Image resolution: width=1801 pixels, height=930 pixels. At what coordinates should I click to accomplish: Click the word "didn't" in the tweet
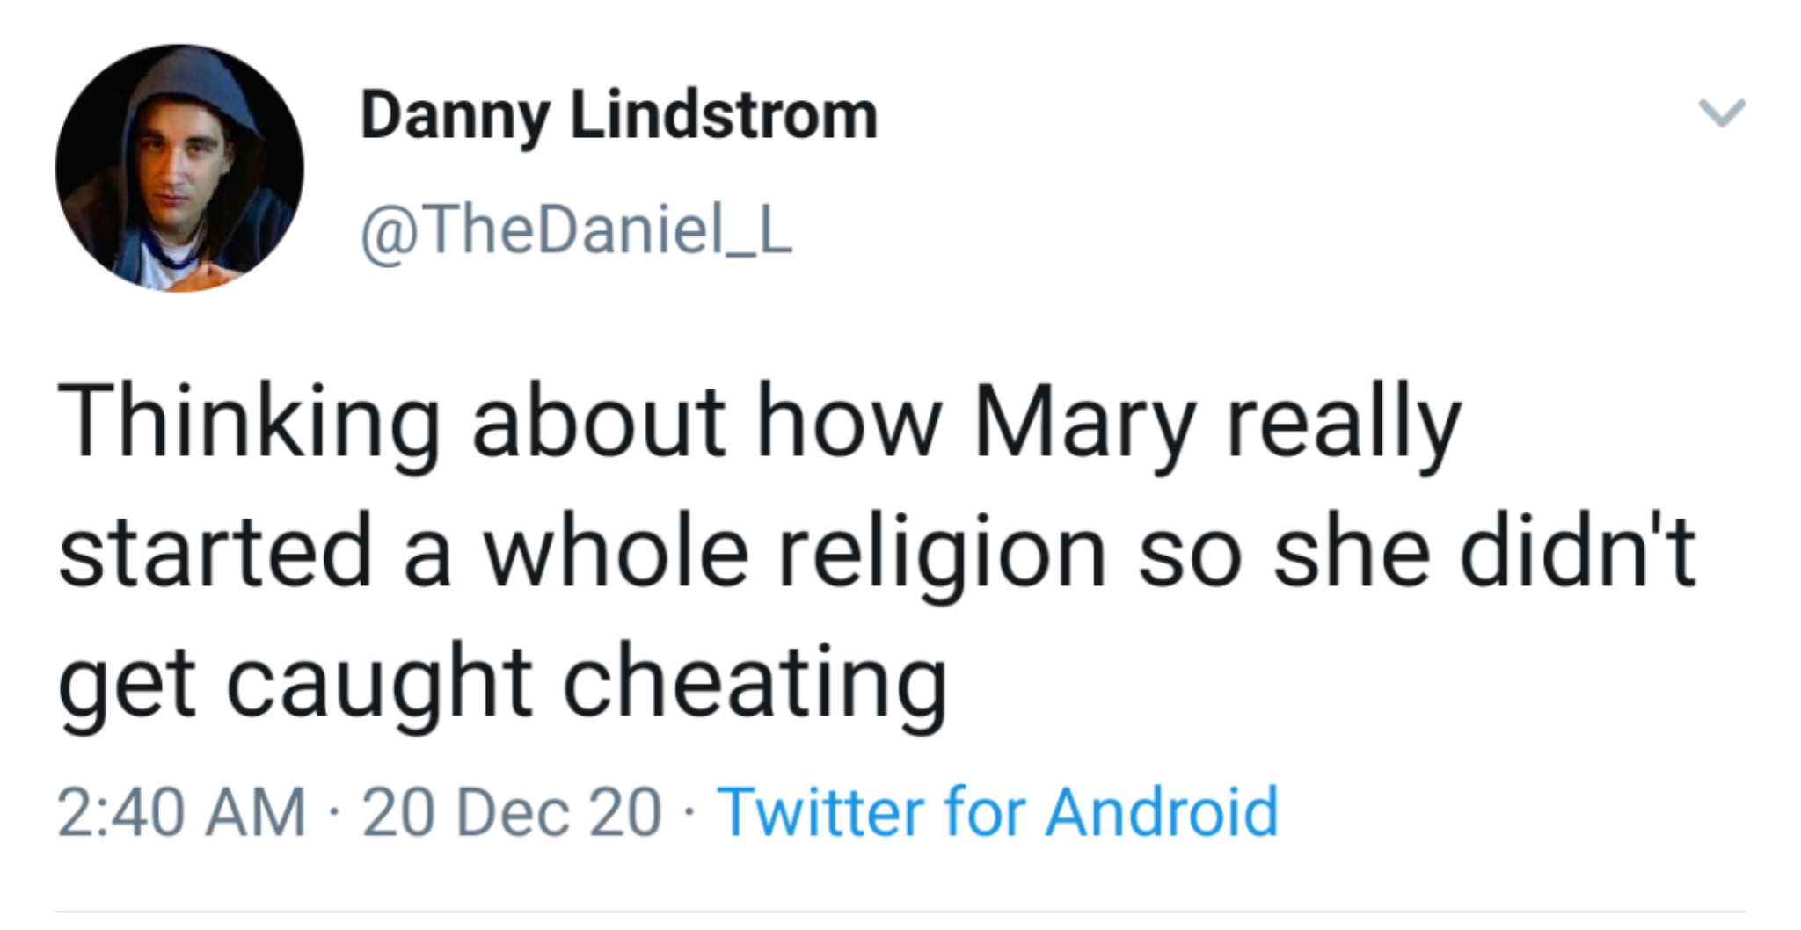point(1577,554)
